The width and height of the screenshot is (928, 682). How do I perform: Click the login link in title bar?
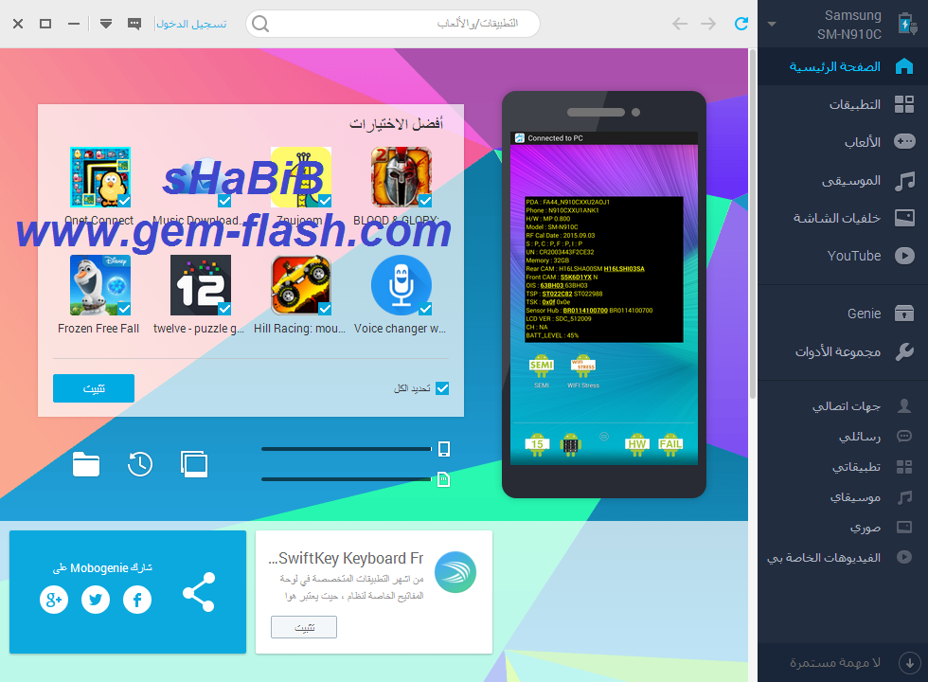190,24
